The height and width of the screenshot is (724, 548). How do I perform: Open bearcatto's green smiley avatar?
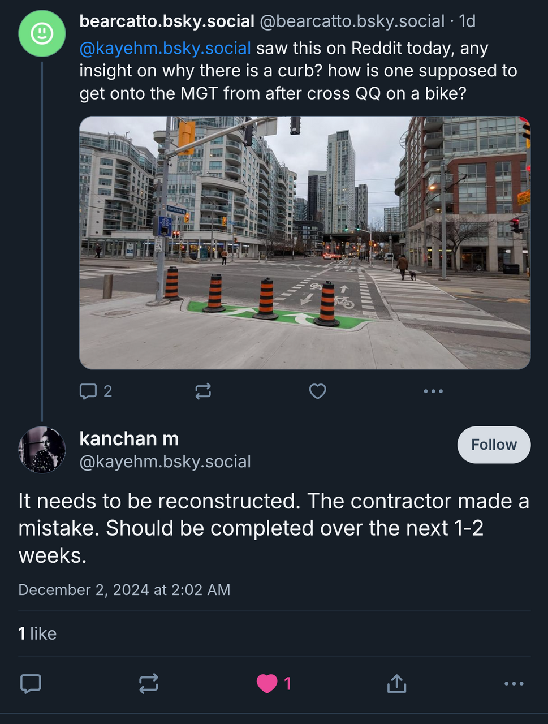tap(42, 33)
